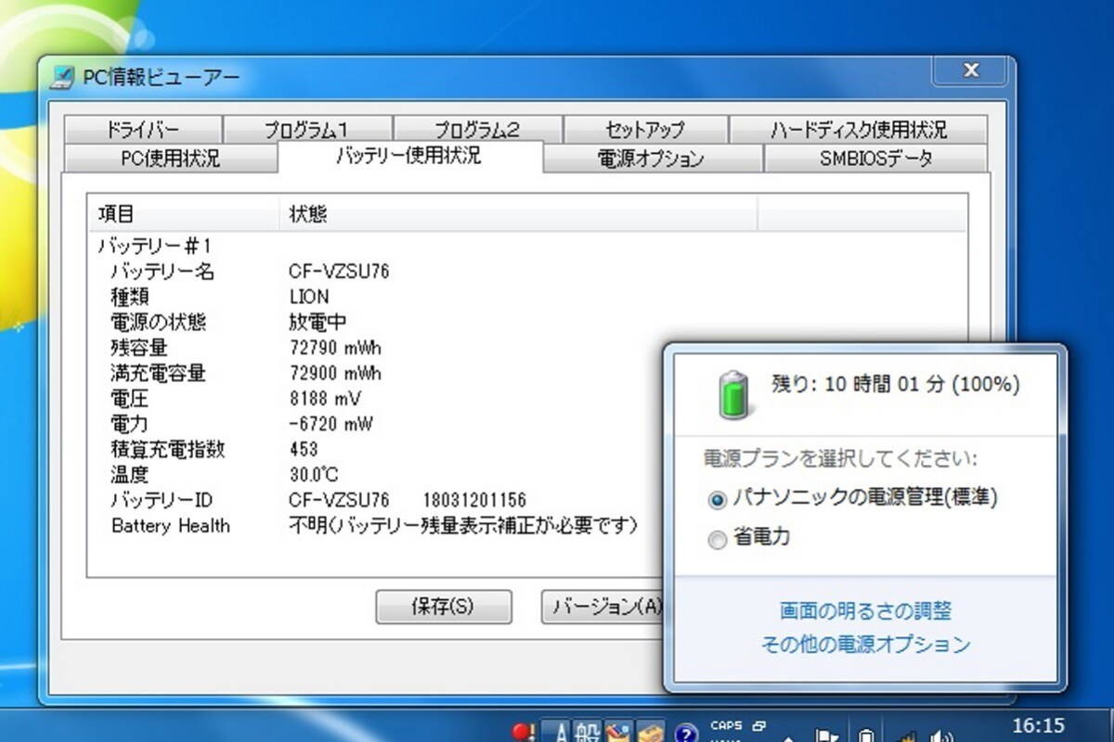The width and height of the screenshot is (1114, 742).
Task: Close the PC情報ビューアー window
Action: coord(971,70)
